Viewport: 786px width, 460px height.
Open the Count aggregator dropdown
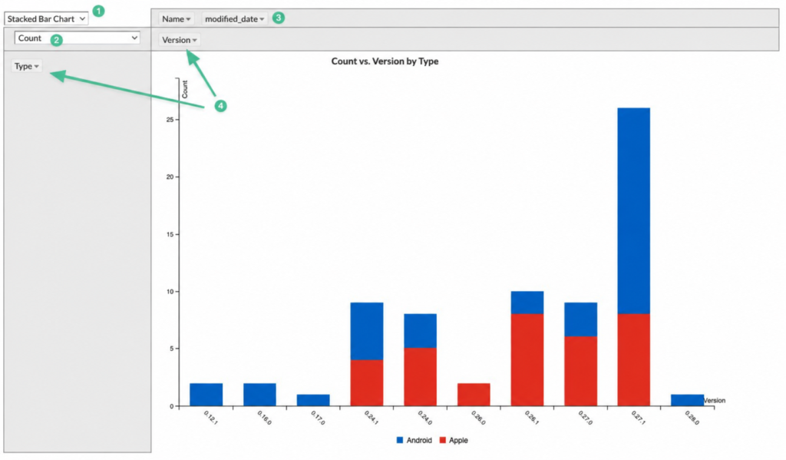coord(78,38)
